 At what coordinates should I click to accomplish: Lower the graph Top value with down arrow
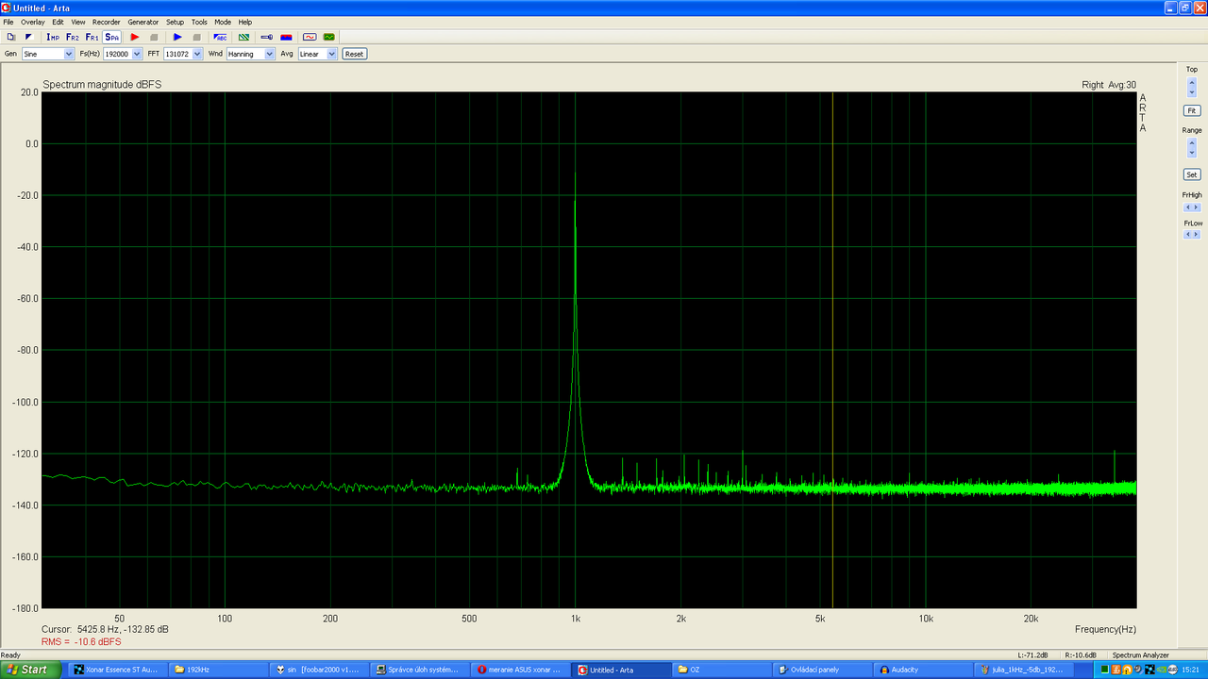[x=1192, y=91]
